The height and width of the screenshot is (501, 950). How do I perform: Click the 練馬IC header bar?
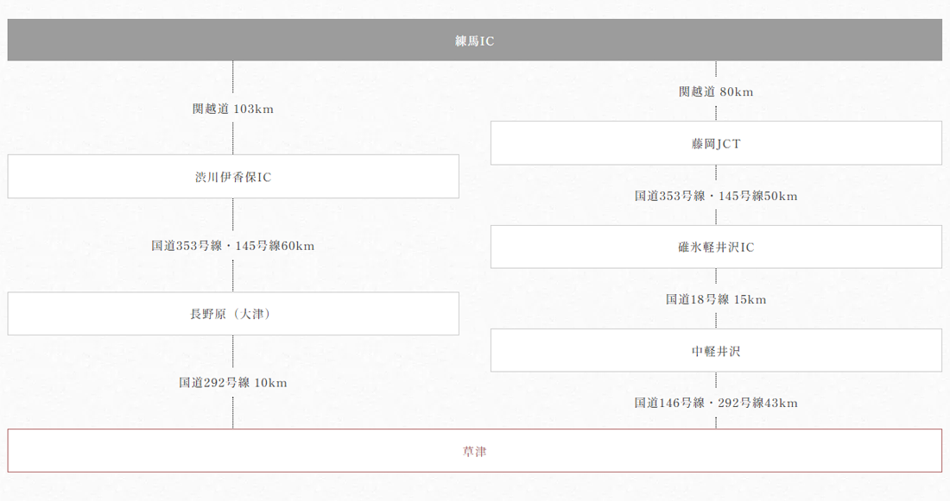[x=474, y=40]
